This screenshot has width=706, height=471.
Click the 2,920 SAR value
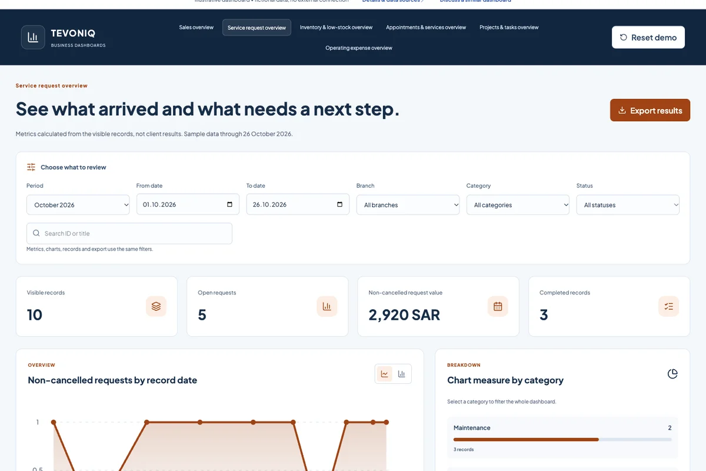(x=404, y=315)
